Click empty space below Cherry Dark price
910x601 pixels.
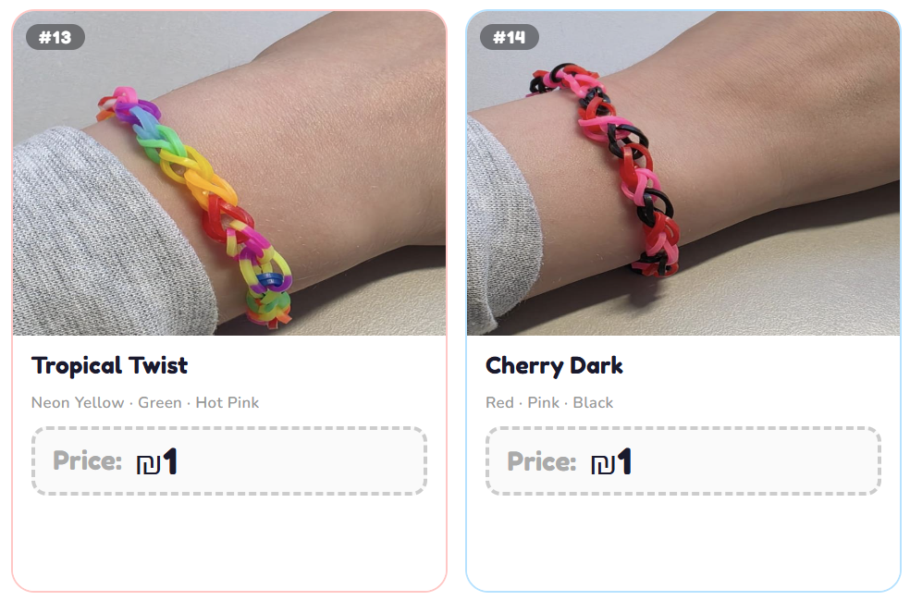pos(683,543)
